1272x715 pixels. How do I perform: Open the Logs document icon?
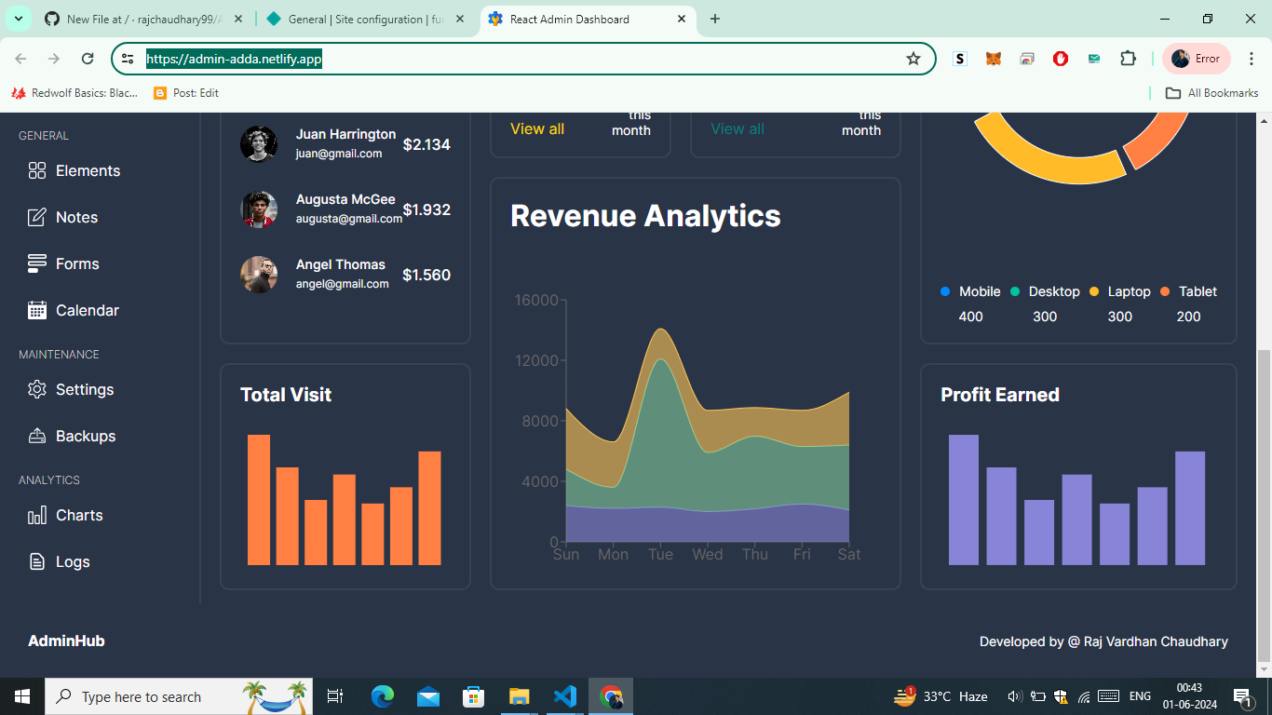coord(37,562)
